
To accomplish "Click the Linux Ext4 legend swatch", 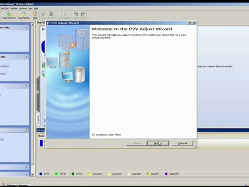I will (128, 174).
